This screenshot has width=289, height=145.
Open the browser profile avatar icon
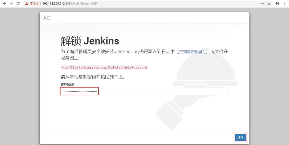click(x=277, y=3)
